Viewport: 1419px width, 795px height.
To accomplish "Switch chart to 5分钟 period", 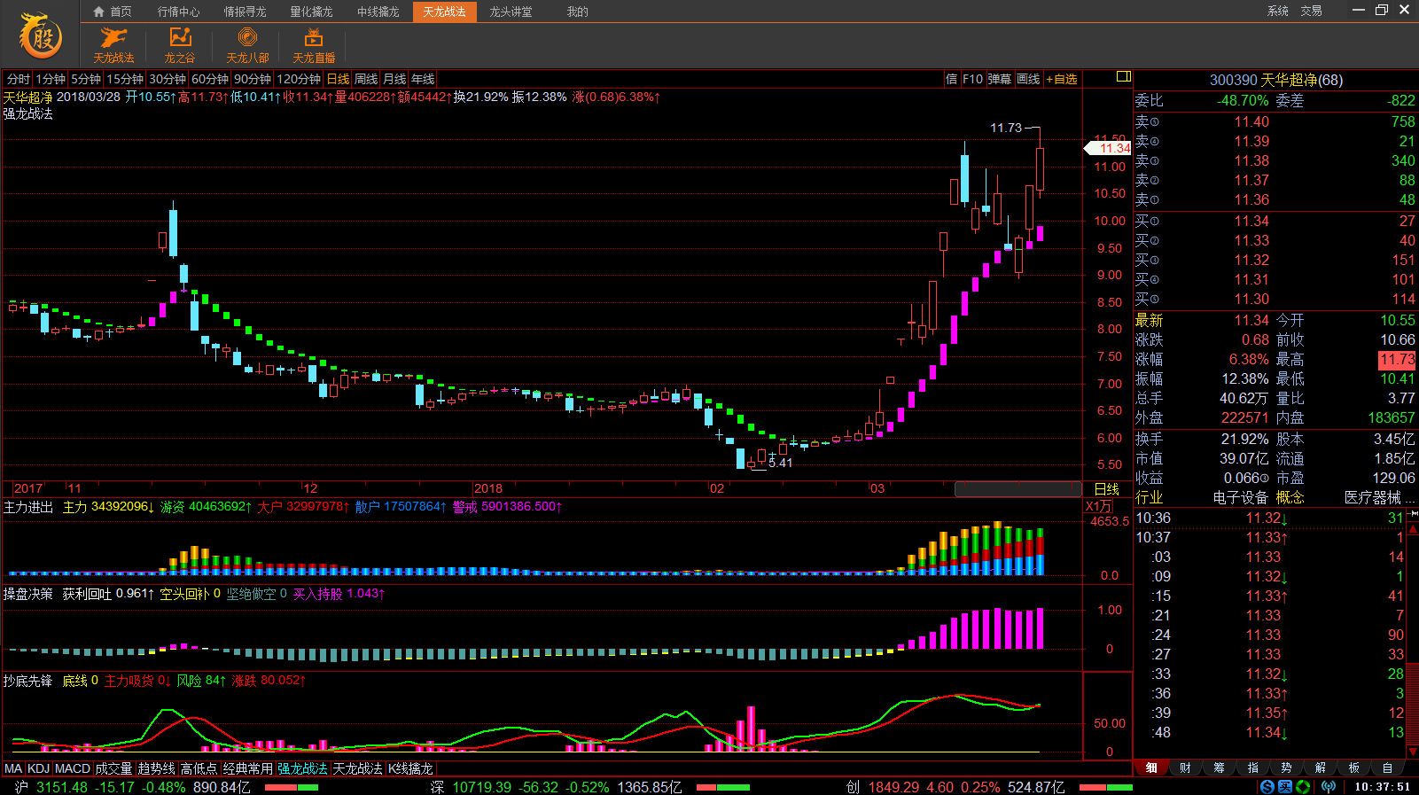I will 86,79.
